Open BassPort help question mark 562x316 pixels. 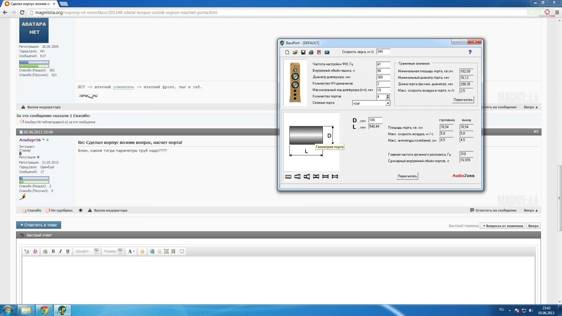[x=470, y=52]
